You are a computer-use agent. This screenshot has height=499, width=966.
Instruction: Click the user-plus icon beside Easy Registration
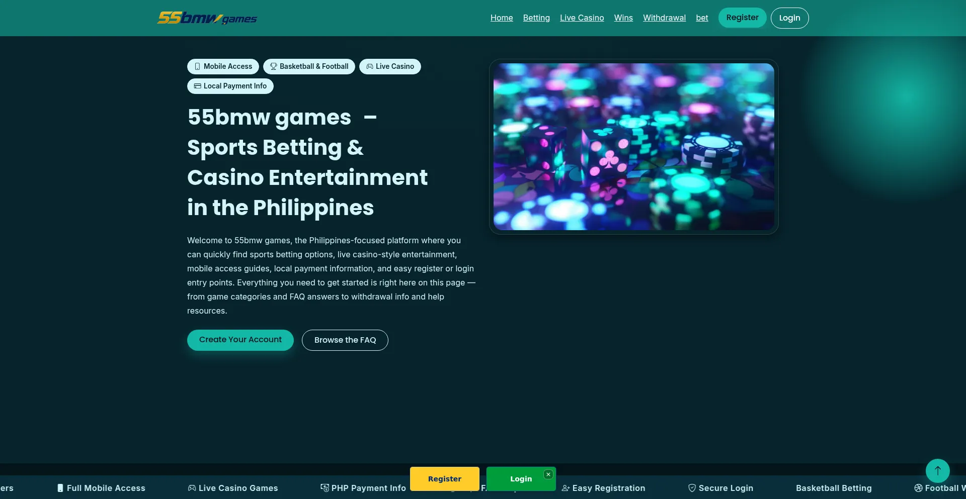click(566, 488)
